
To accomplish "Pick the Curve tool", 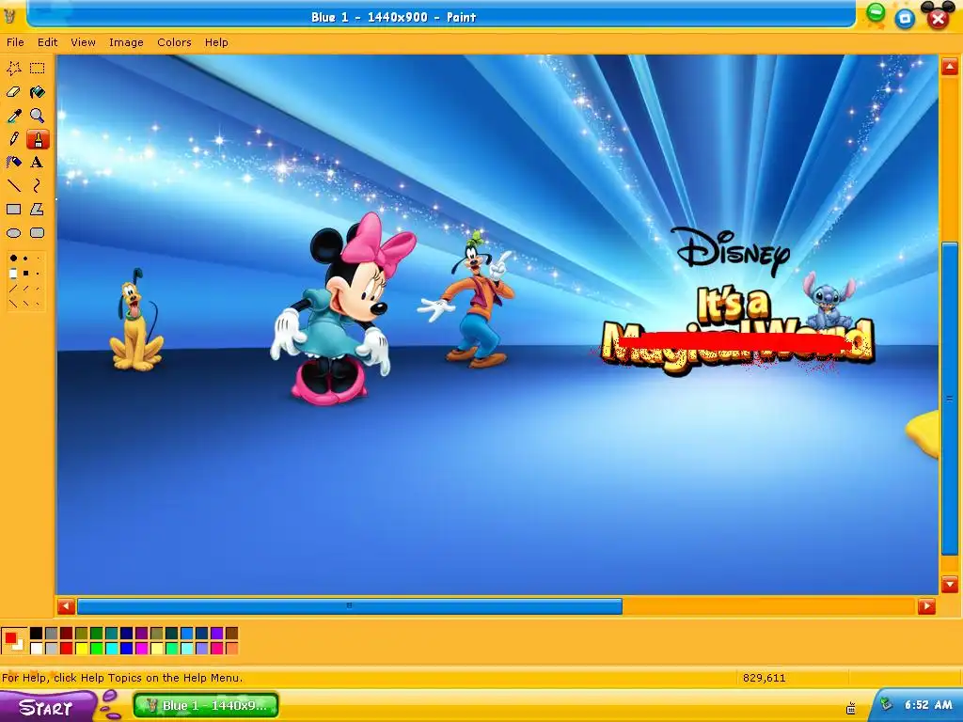I will tap(37, 185).
